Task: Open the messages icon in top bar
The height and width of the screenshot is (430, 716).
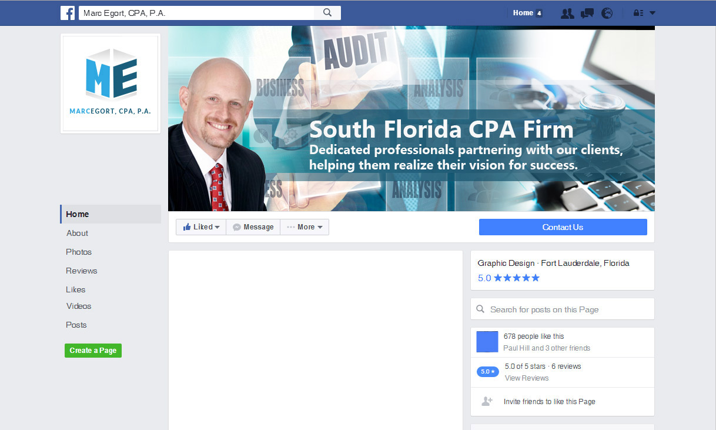Action: click(x=587, y=13)
